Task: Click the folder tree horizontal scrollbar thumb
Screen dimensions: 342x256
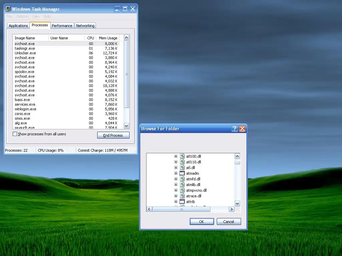Action: click(x=181, y=209)
